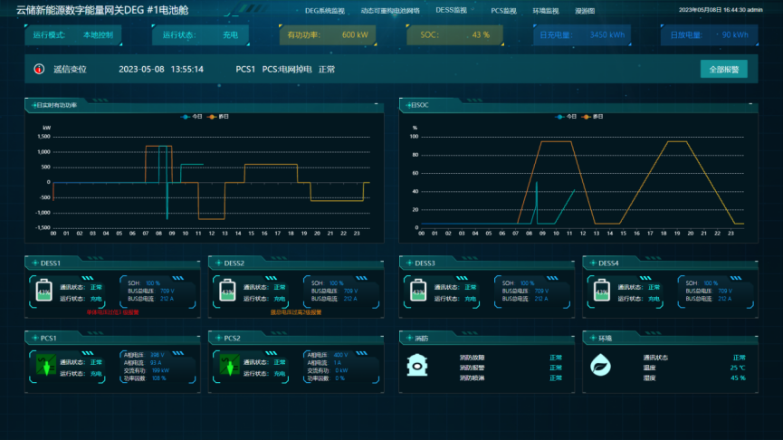Click the DESS3 battery status icon
The image size is (783, 440).
point(418,291)
